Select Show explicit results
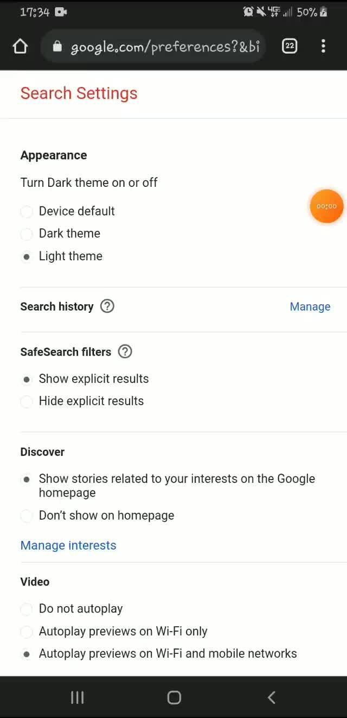The width and height of the screenshot is (347, 718). 27,379
